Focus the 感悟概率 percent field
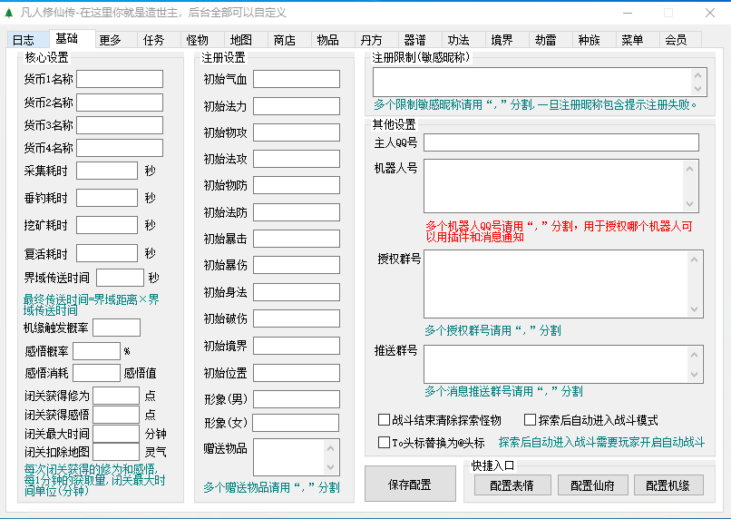Screen dimensions: 731x519 (96, 351)
